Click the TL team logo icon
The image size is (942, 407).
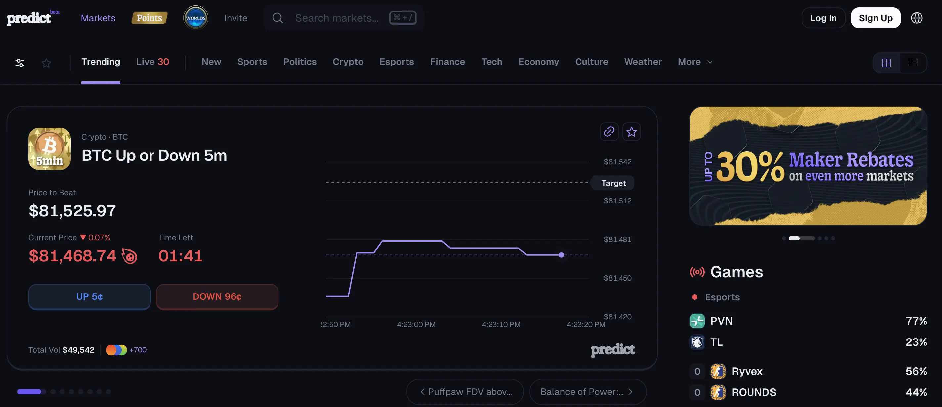pyautogui.click(x=697, y=342)
